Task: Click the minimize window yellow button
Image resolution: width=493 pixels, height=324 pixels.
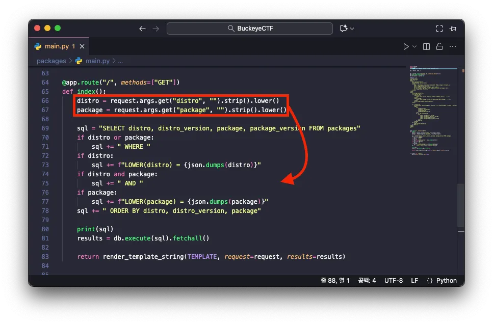Action: [x=47, y=28]
